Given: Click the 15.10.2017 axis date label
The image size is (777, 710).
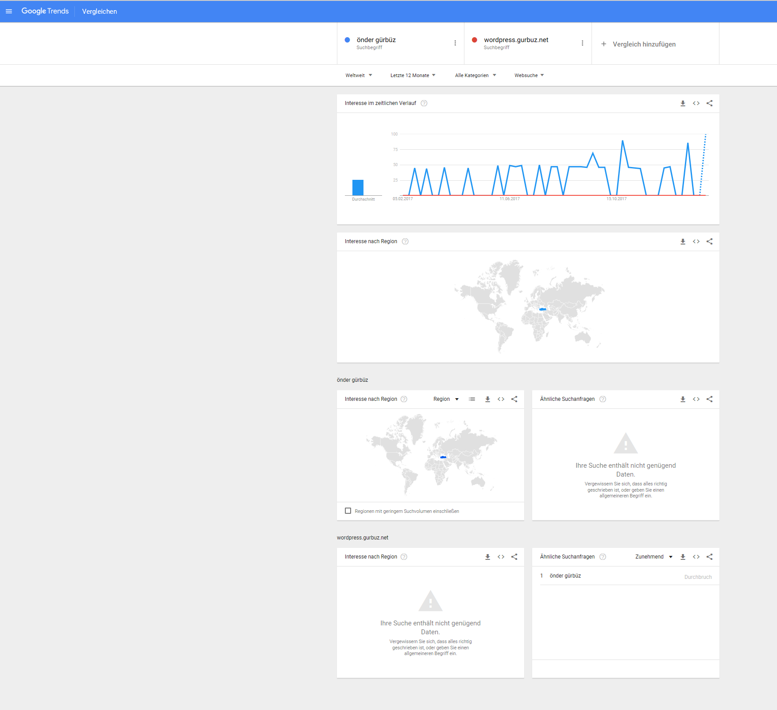Looking at the screenshot, I should tap(616, 199).
